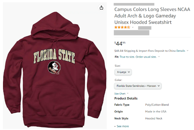Click the Size Chart chevron icon
The height and width of the screenshot is (130, 194).
point(128,93)
